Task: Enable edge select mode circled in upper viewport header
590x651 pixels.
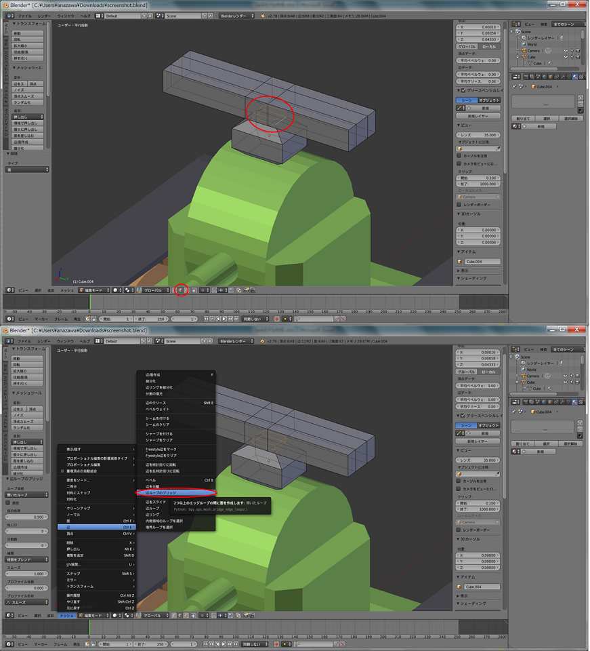Action: (182, 290)
